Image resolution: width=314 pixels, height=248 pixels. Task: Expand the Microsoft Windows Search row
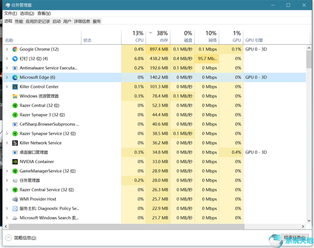pyautogui.click(x=7, y=218)
